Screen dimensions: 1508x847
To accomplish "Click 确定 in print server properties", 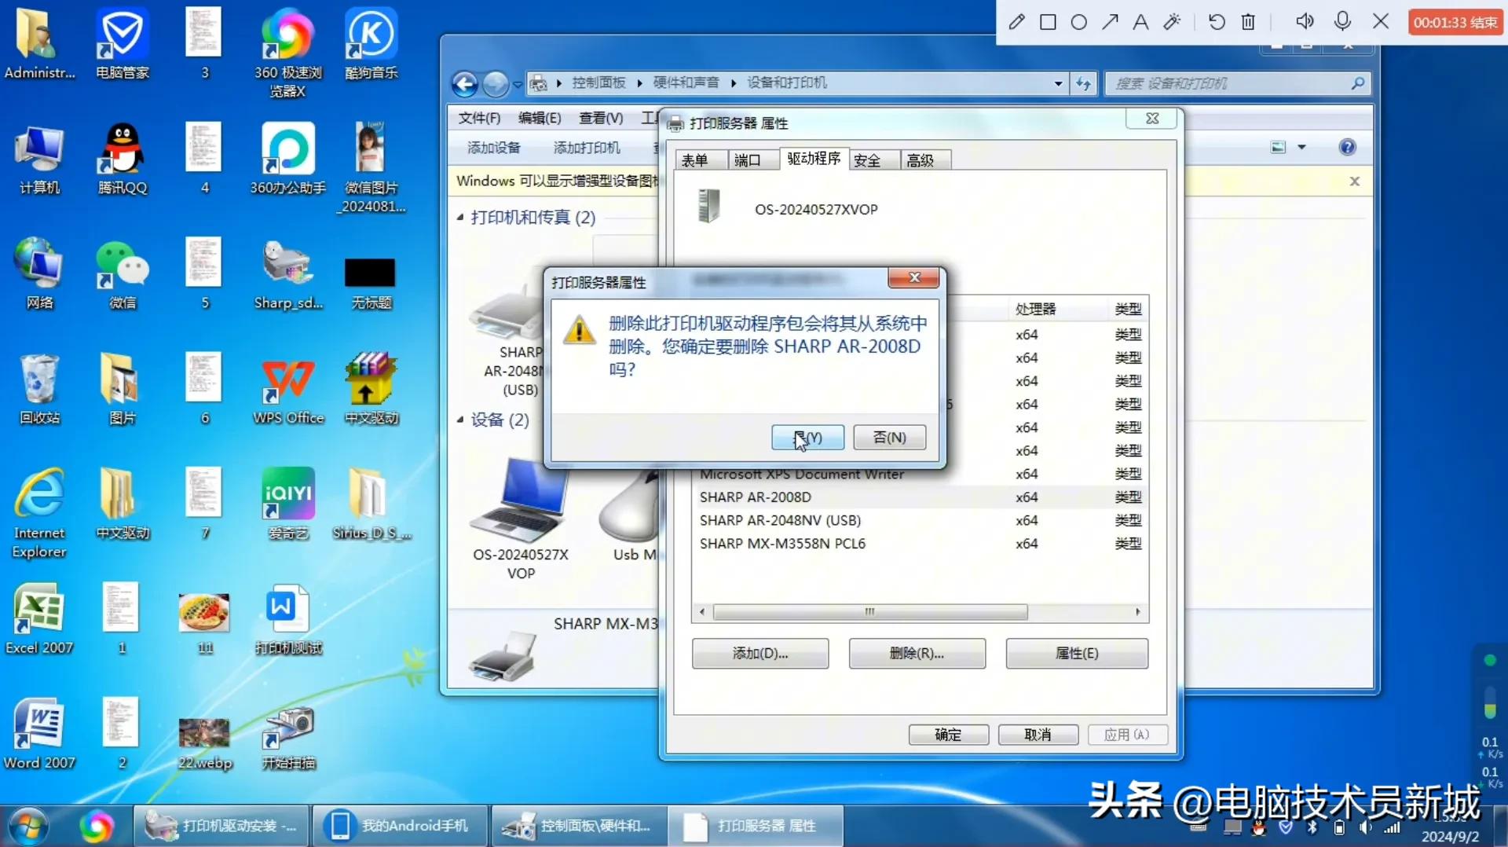I will pos(948,735).
